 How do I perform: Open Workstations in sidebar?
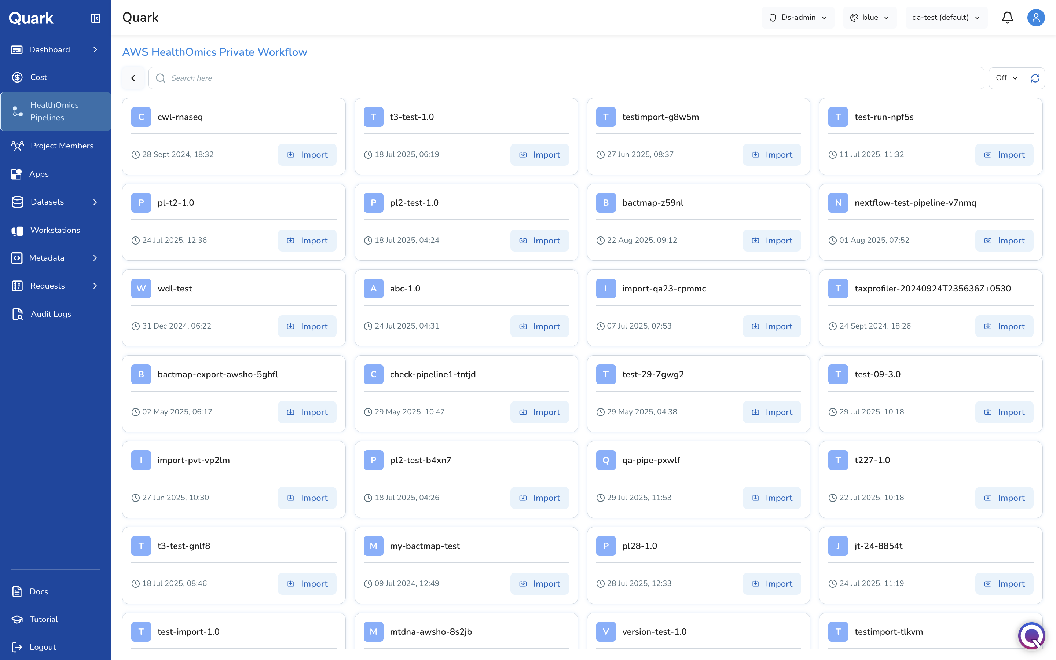[55, 230]
